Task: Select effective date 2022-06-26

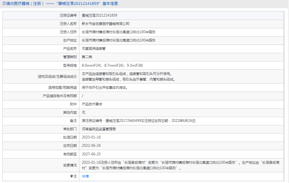Action: pyautogui.click(x=91, y=146)
